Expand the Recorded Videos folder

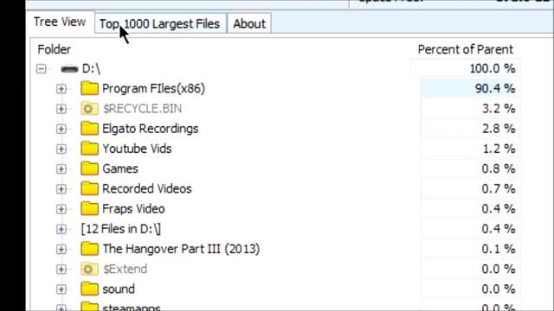tap(61, 189)
